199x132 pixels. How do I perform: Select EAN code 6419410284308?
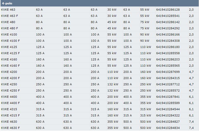(168, 41)
